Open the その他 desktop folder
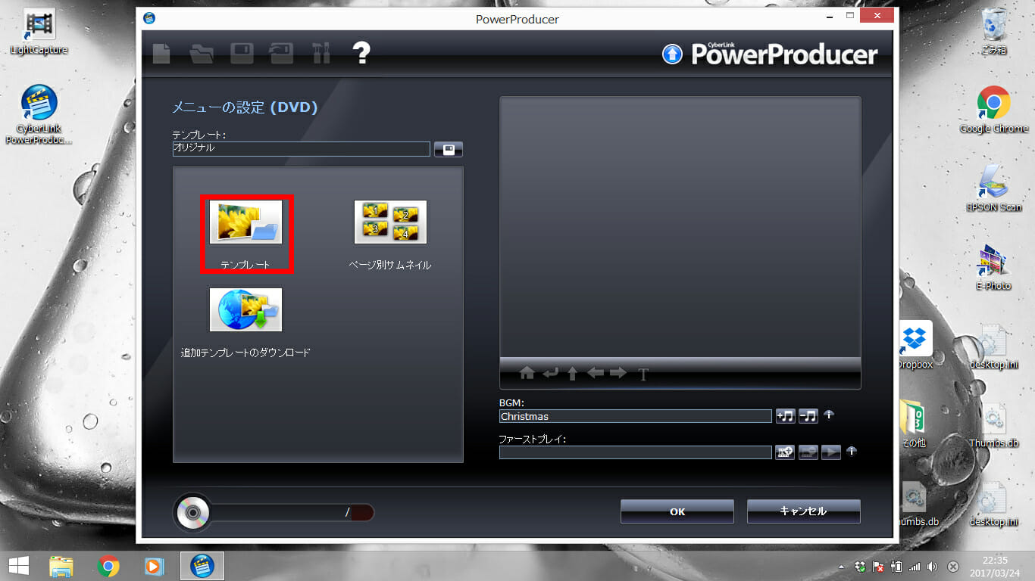The image size is (1035, 581). click(x=914, y=424)
